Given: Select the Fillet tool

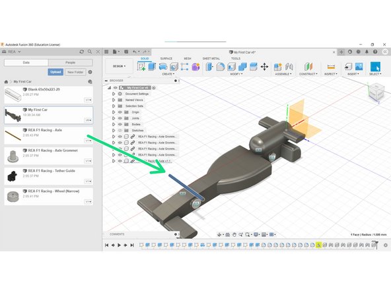Looking at the screenshot, I should (221, 67).
